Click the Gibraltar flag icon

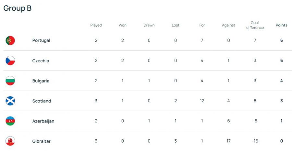pyautogui.click(x=10, y=141)
